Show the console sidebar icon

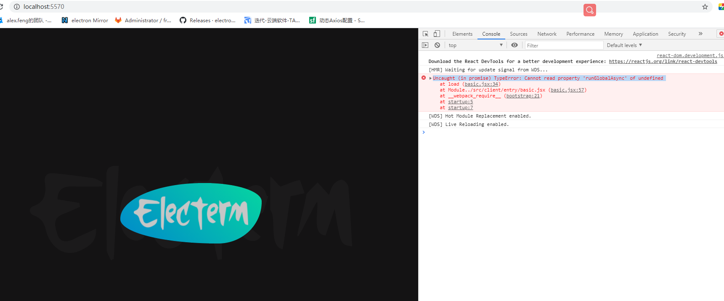tap(425, 45)
